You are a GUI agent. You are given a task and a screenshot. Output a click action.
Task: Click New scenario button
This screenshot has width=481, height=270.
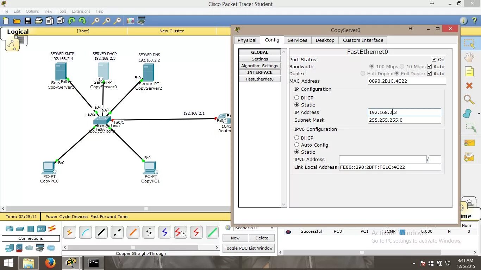tap(235, 238)
